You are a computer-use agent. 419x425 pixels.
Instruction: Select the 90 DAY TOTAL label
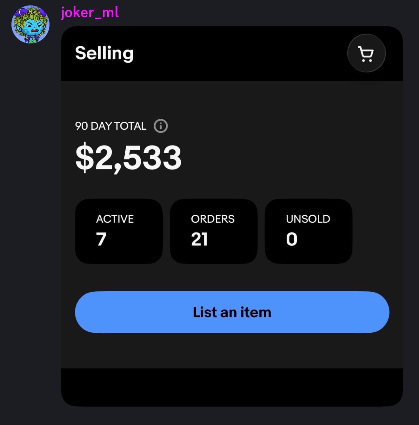[110, 126]
